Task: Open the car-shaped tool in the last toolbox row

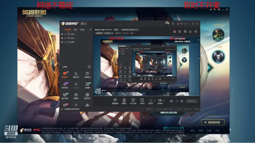Action: pyautogui.click(x=87, y=105)
